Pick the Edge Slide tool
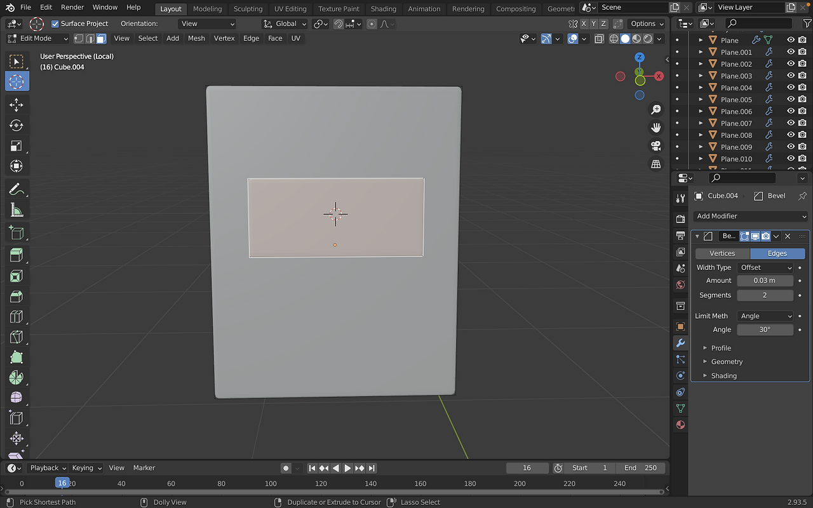Viewport: 813px width, 508px height. (x=17, y=418)
